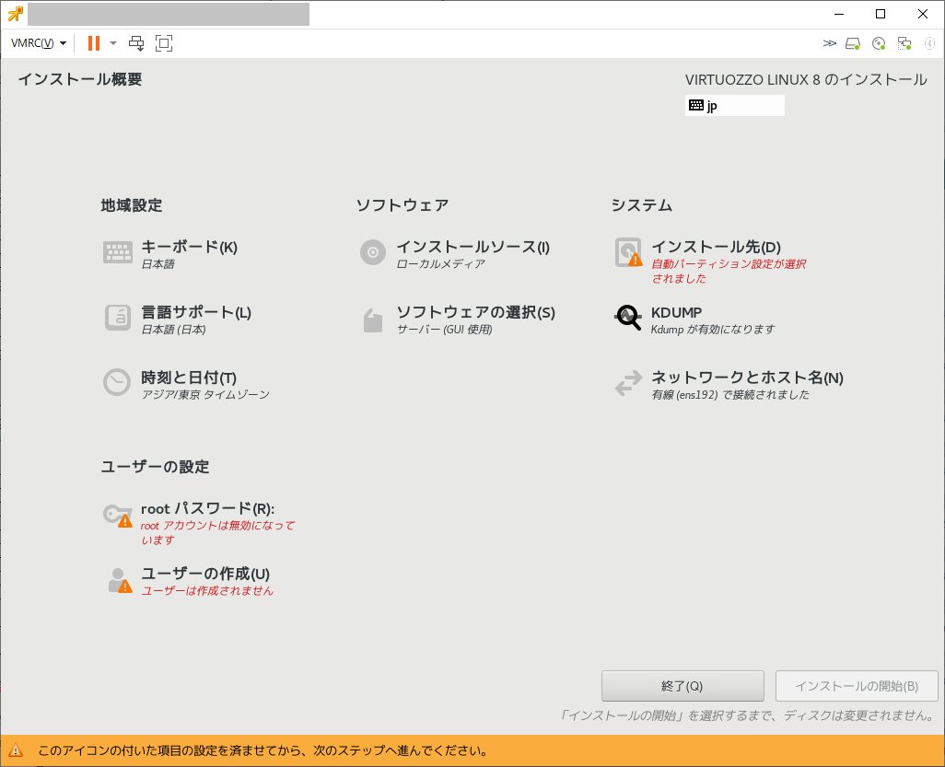945x767 pixels.
Task: Click the key icon beside root パスワード(R)
Action: coord(118,516)
